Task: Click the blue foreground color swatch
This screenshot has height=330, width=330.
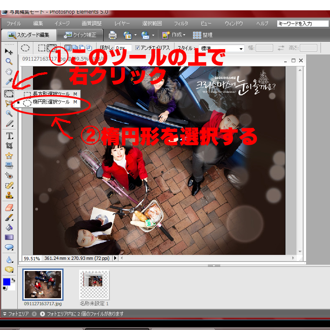Action: tap(7, 282)
